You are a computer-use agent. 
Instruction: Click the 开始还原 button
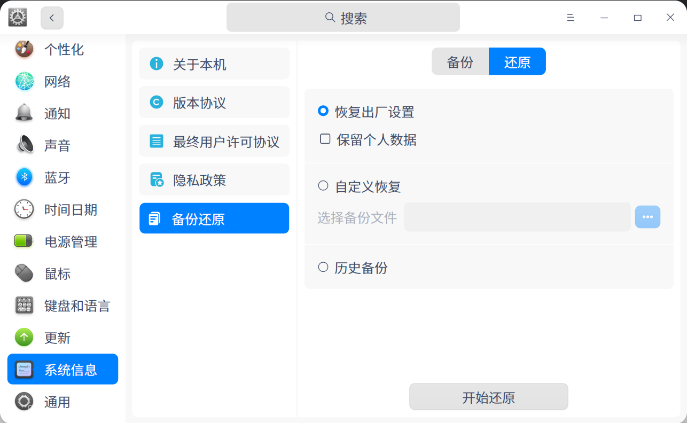click(488, 397)
